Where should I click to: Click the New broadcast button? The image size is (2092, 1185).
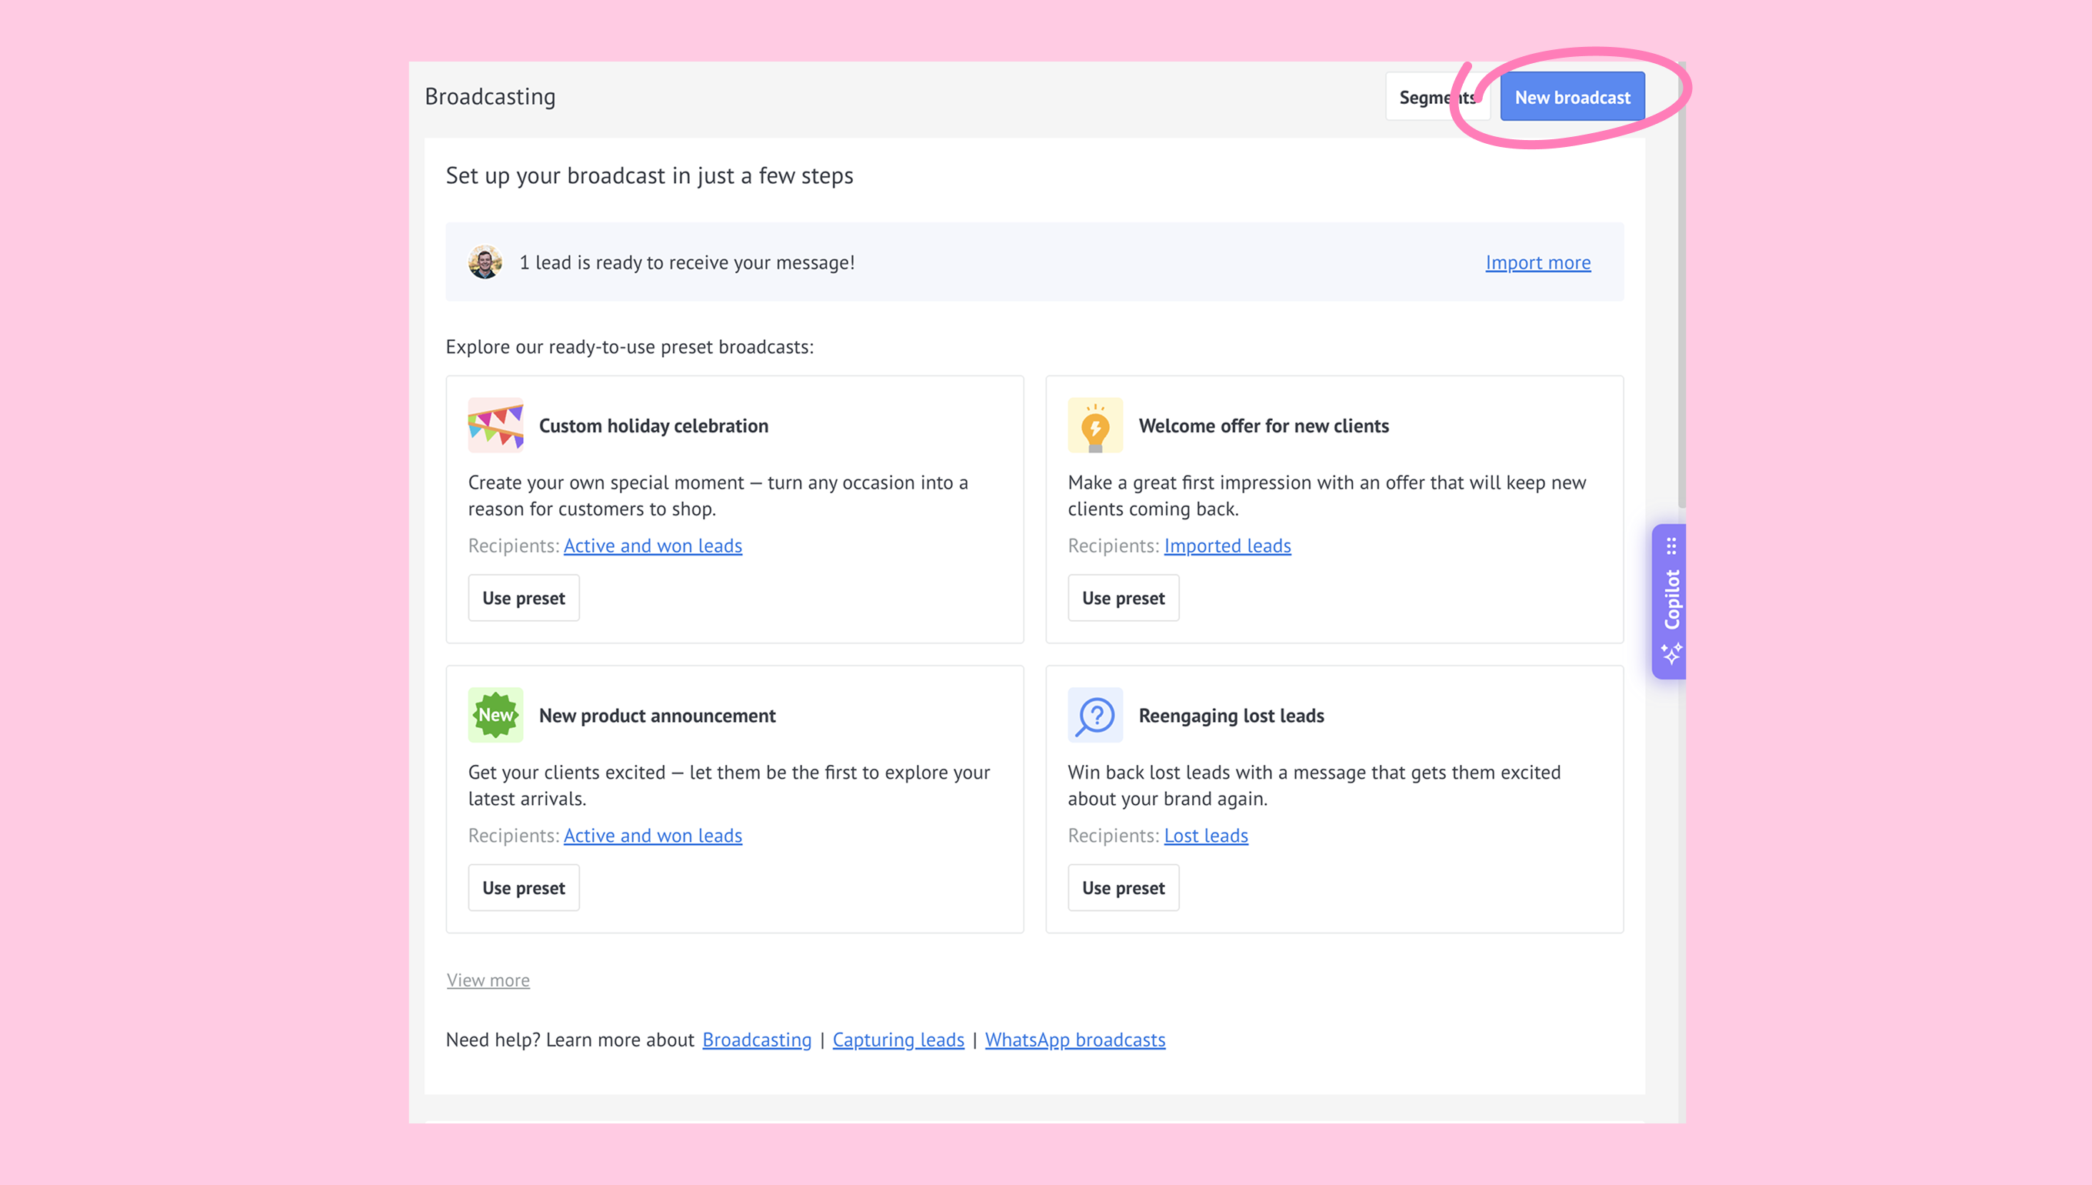point(1571,97)
